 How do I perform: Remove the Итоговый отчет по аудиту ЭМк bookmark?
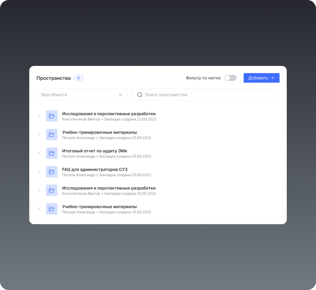pos(39,153)
